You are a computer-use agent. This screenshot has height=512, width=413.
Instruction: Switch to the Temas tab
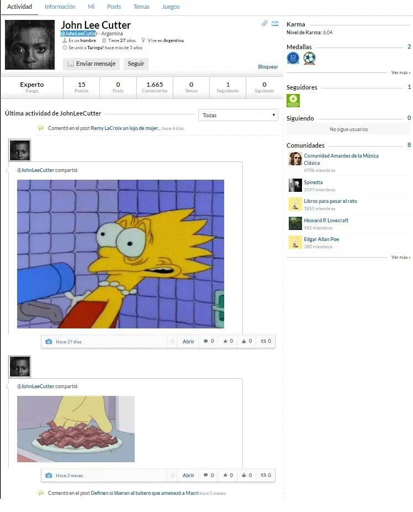coord(141,7)
